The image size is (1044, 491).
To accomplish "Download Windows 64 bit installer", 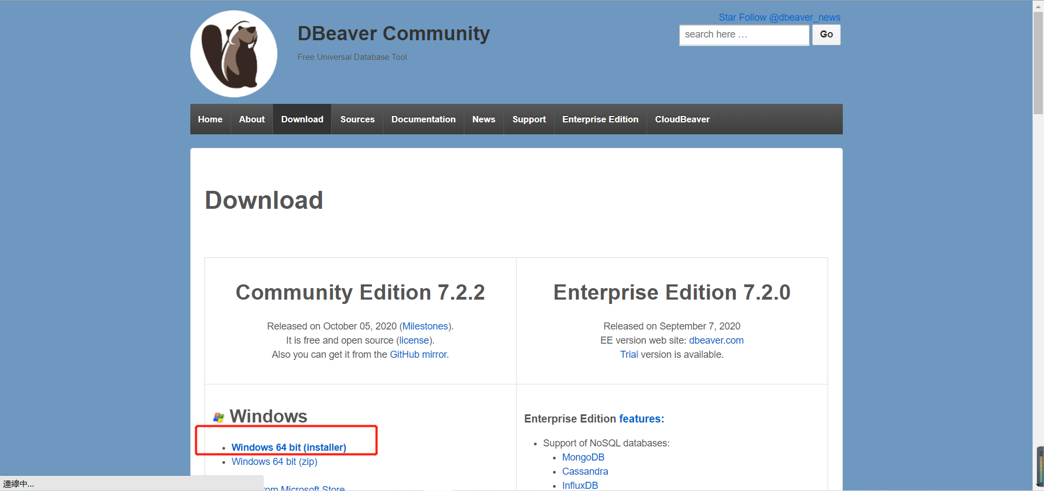I will click(x=289, y=447).
